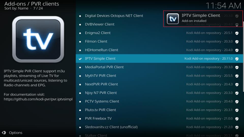
Task: Click the verified shield icon for Sledovanitv.cz Client
Action: click(x=237, y=127)
